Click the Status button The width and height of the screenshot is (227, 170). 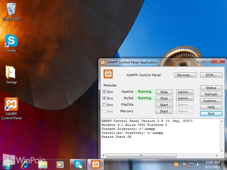(x=211, y=88)
